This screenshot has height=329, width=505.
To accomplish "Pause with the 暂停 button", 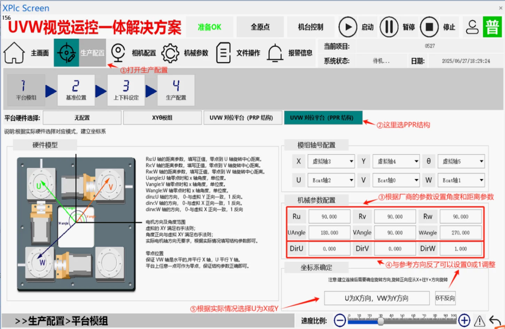I will pos(389,27).
